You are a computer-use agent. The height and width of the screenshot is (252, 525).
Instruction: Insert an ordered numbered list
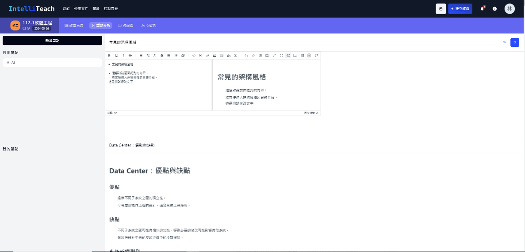pyautogui.click(x=176, y=56)
